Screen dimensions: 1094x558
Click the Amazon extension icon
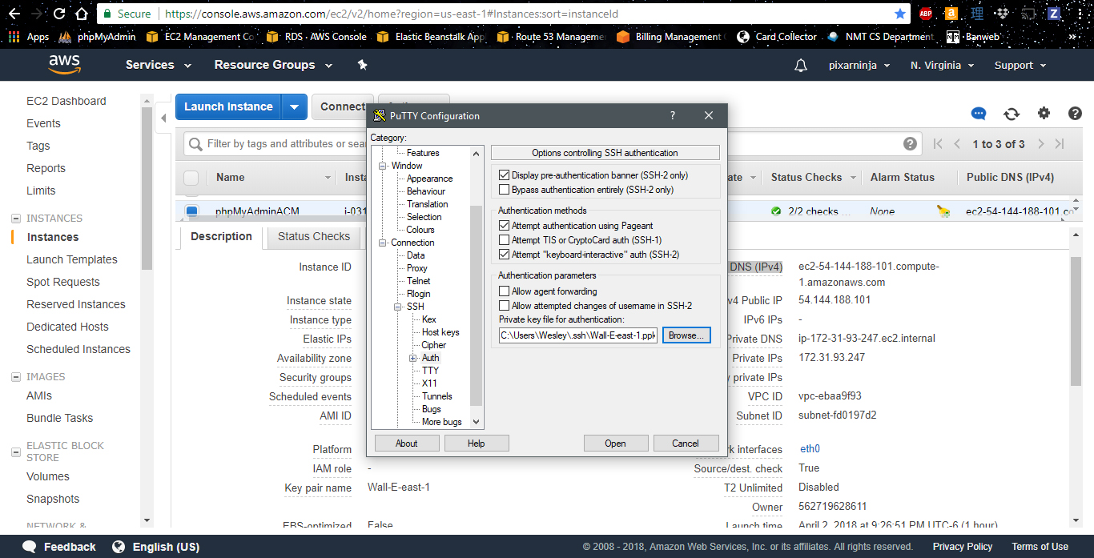(951, 14)
